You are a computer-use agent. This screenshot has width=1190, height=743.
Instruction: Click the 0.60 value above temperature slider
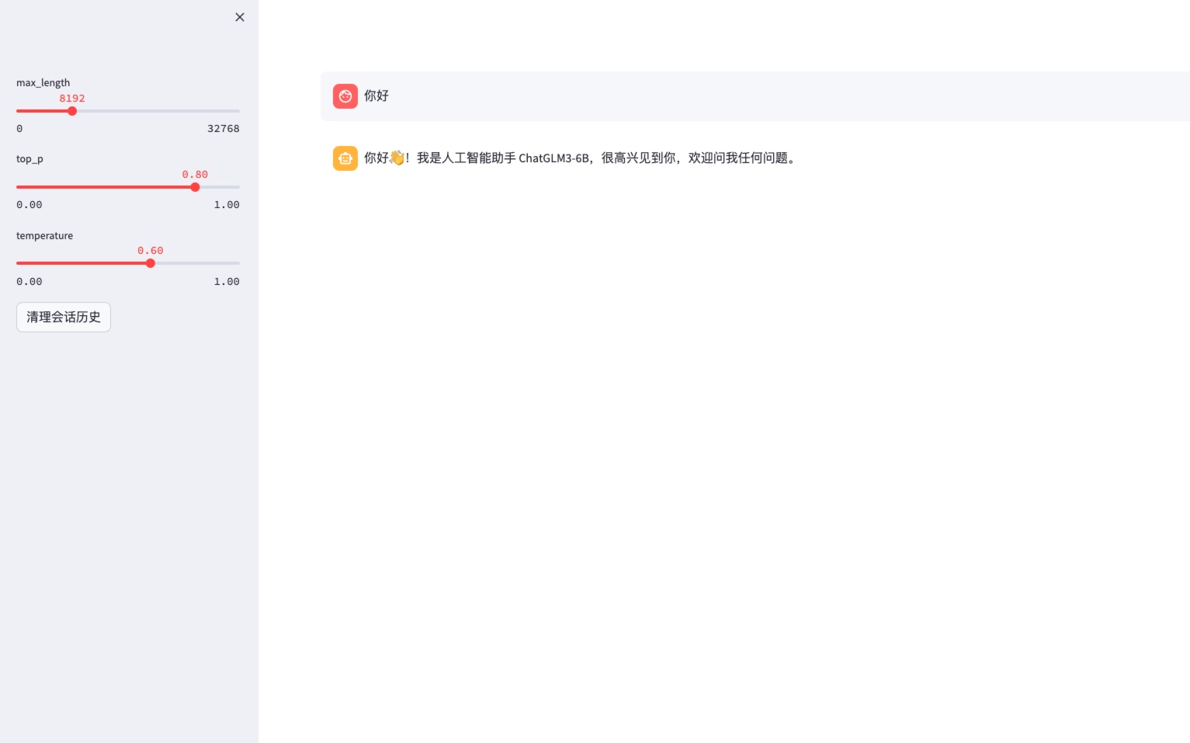click(151, 251)
